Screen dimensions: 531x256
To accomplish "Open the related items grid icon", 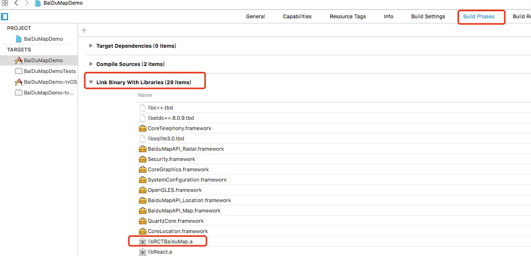I will (5, 3).
